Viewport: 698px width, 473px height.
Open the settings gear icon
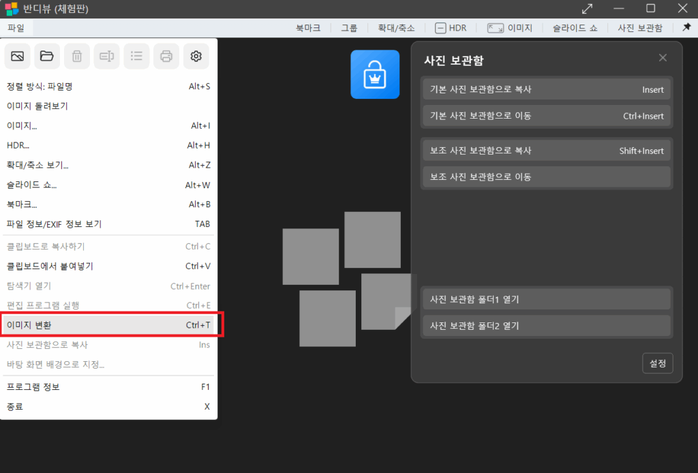click(x=196, y=56)
